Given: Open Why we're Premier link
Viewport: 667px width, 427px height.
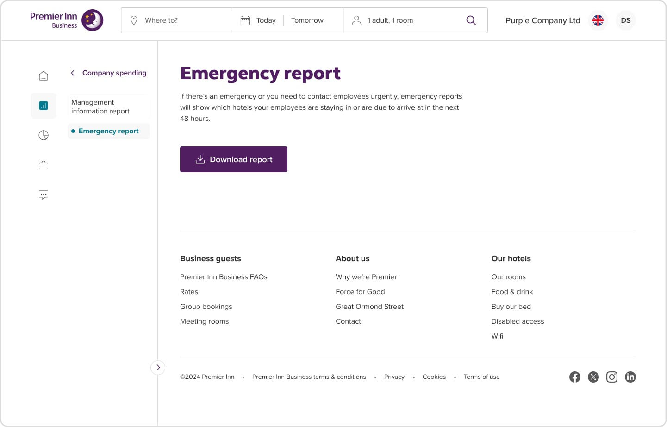Looking at the screenshot, I should pyautogui.click(x=366, y=277).
